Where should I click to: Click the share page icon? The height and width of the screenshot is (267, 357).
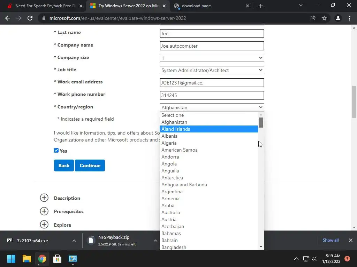(313, 18)
